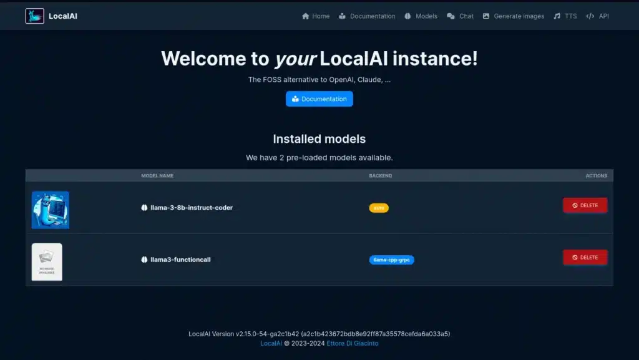Click the MODEL NAME column header
Viewport: 639px width, 360px height.
coord(157,176)
